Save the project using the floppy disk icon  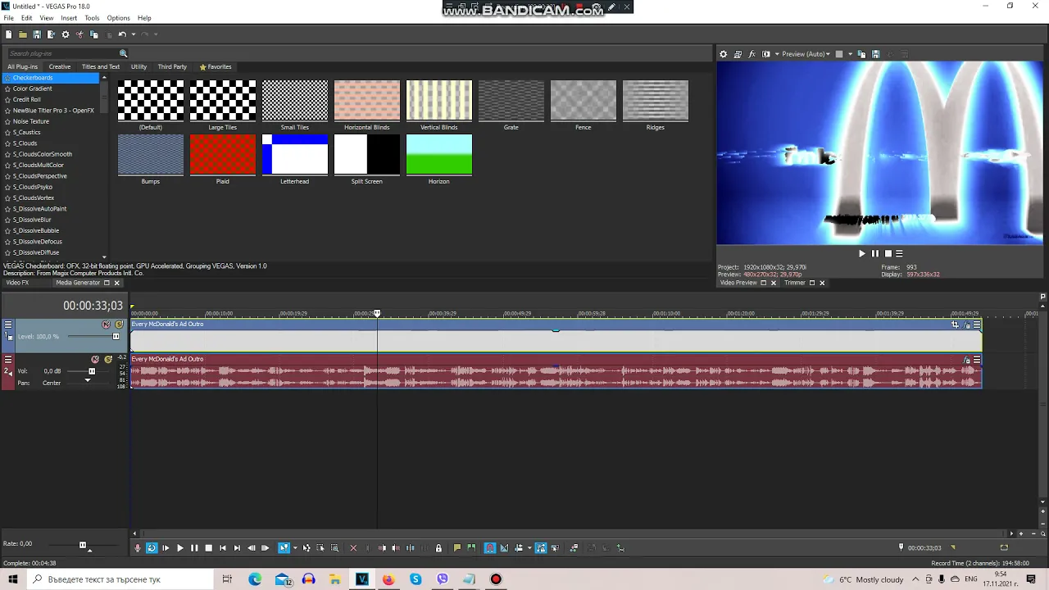(36, 34)
